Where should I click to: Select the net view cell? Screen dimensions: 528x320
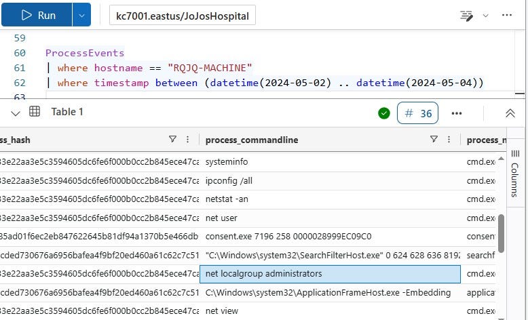point(330,311)
